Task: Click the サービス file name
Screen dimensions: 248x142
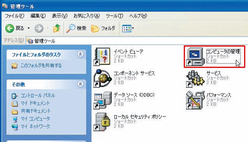Action: click(214, 73)
